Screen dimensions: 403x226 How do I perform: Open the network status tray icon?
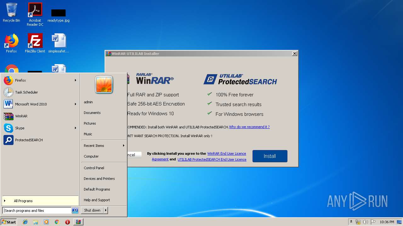coord(358,222)
